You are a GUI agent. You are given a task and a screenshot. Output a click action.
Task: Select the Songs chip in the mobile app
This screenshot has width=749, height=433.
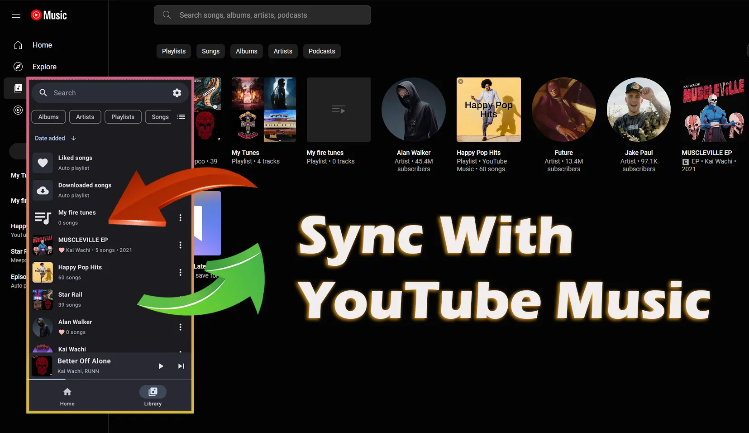pos(159,117)
